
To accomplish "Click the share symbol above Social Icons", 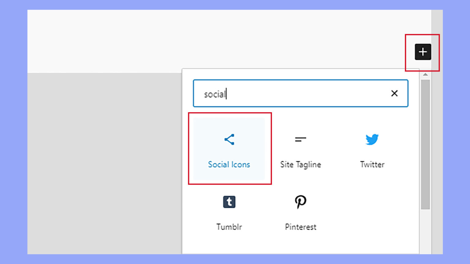I will tap(229, 139).
